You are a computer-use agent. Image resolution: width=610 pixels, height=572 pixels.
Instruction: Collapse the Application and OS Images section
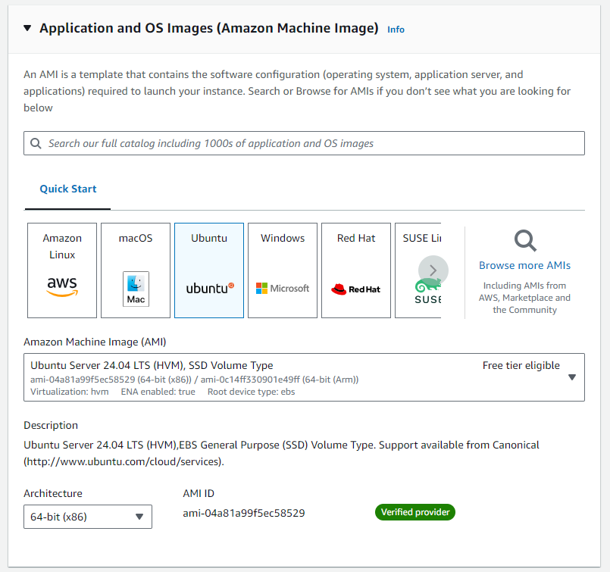tap(27, 28)
